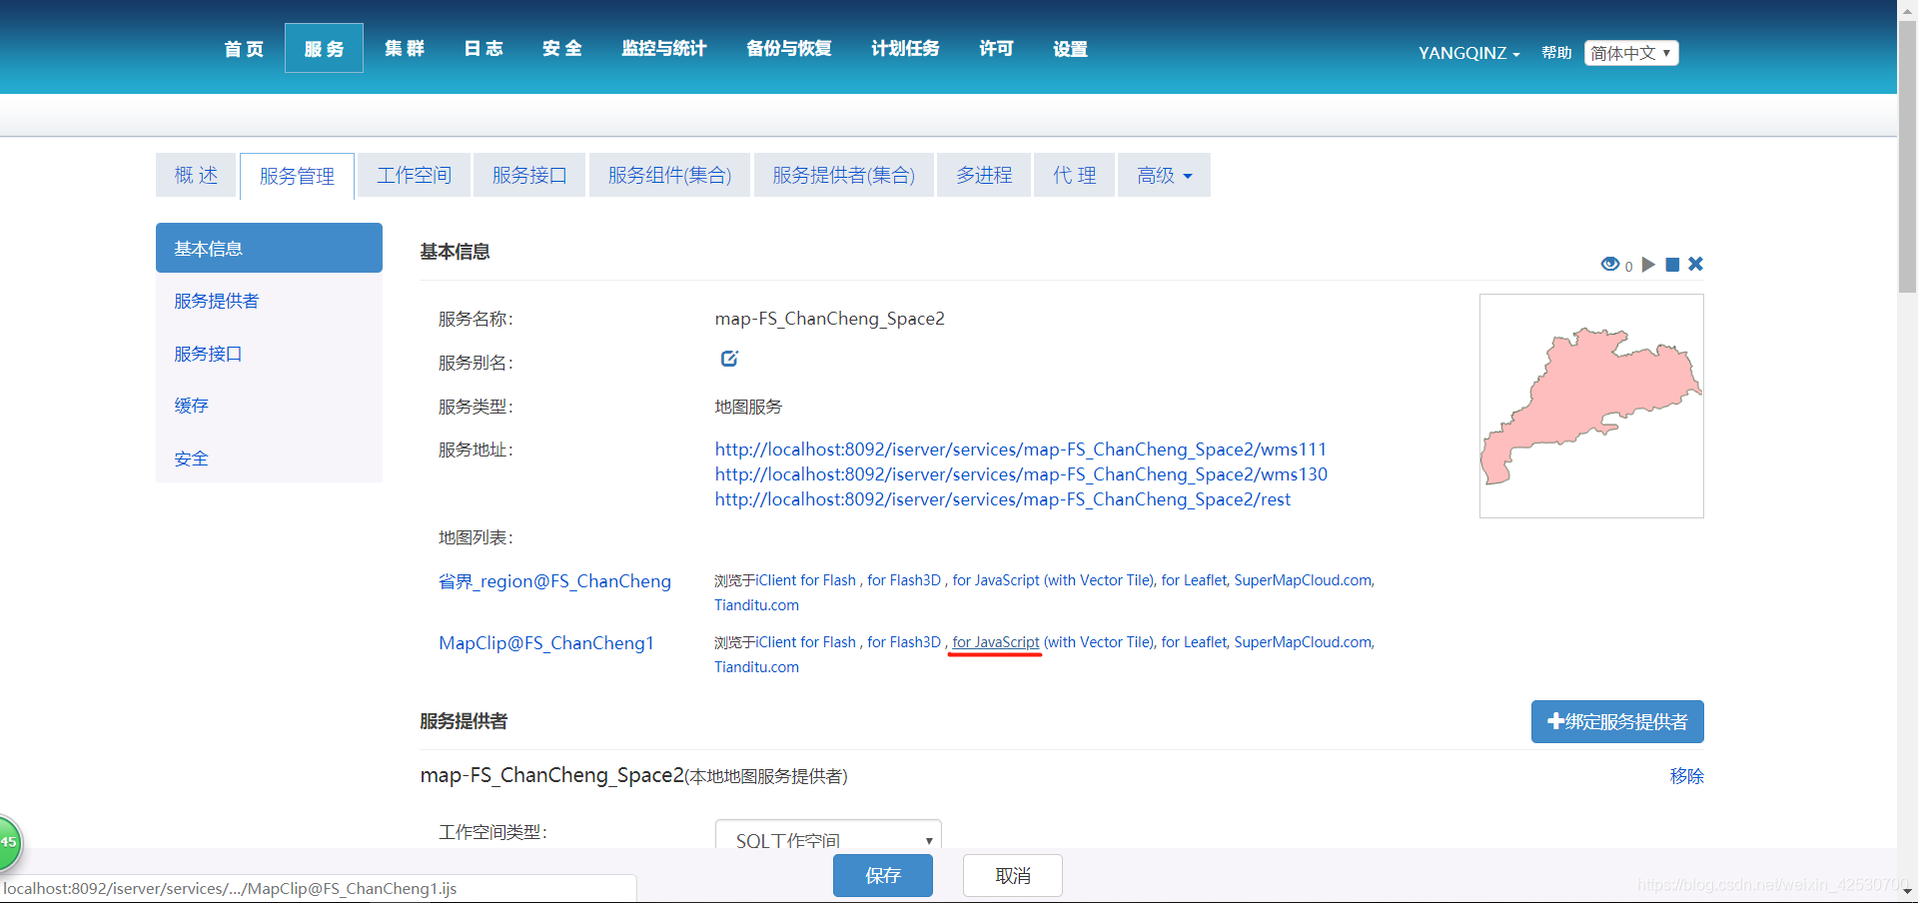Click the 保存 save button

pos(883,875)
